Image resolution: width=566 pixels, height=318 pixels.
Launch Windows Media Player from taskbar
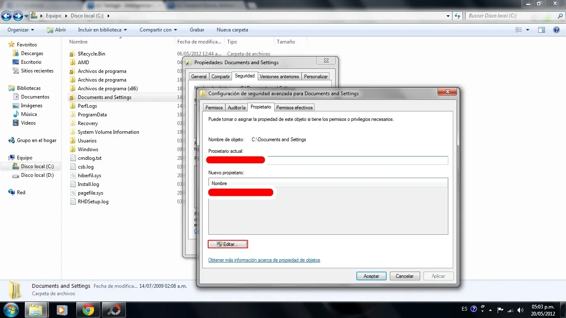pyautogui.click(x=62, y=310)
